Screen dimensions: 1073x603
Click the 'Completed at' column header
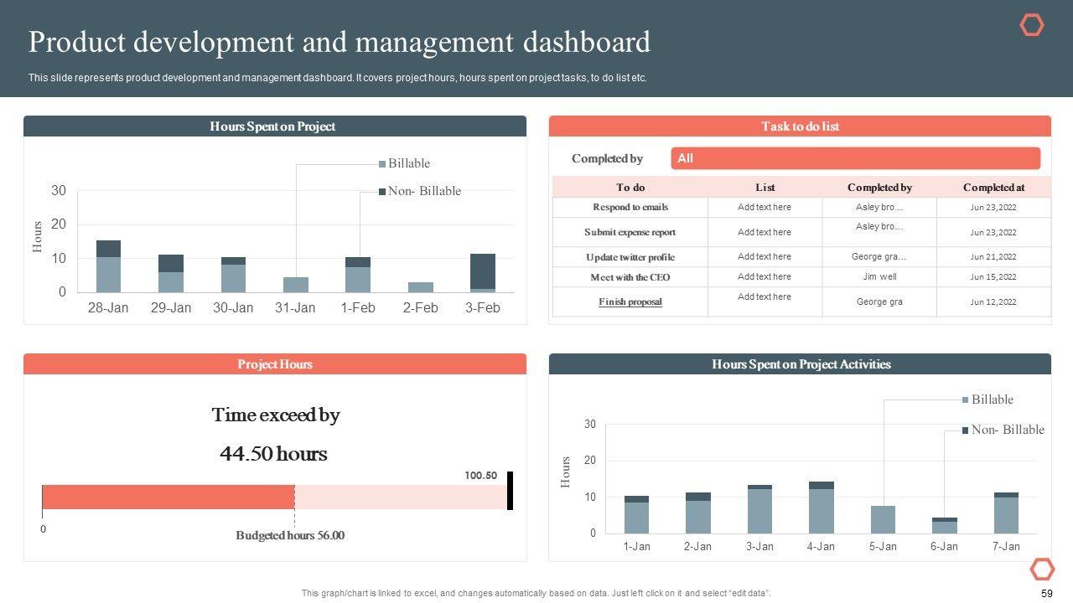[993, 188]
